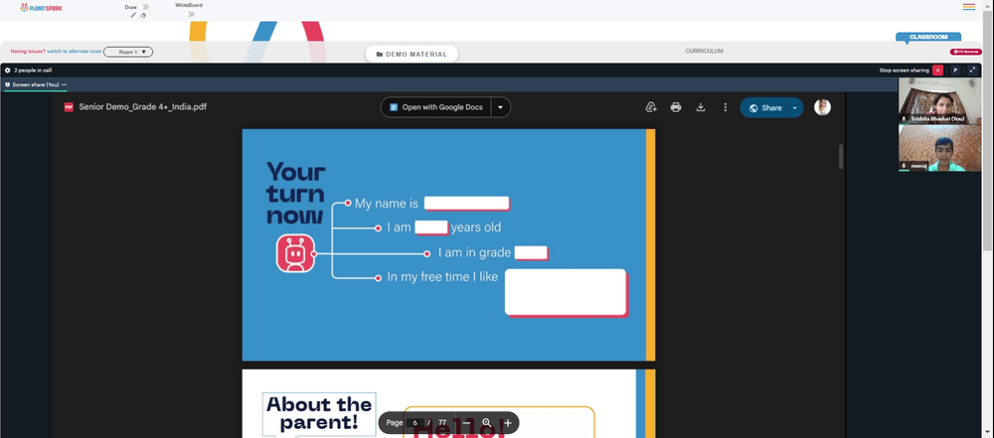
Task: Click the 2 people in call label
Action: coord(33,71)
